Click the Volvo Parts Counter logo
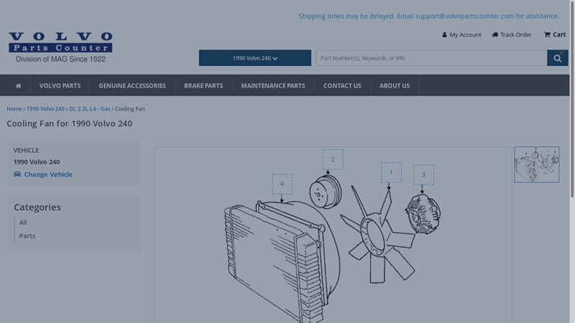Viewport: 575px width, 323px height. [x=60, y=47]
